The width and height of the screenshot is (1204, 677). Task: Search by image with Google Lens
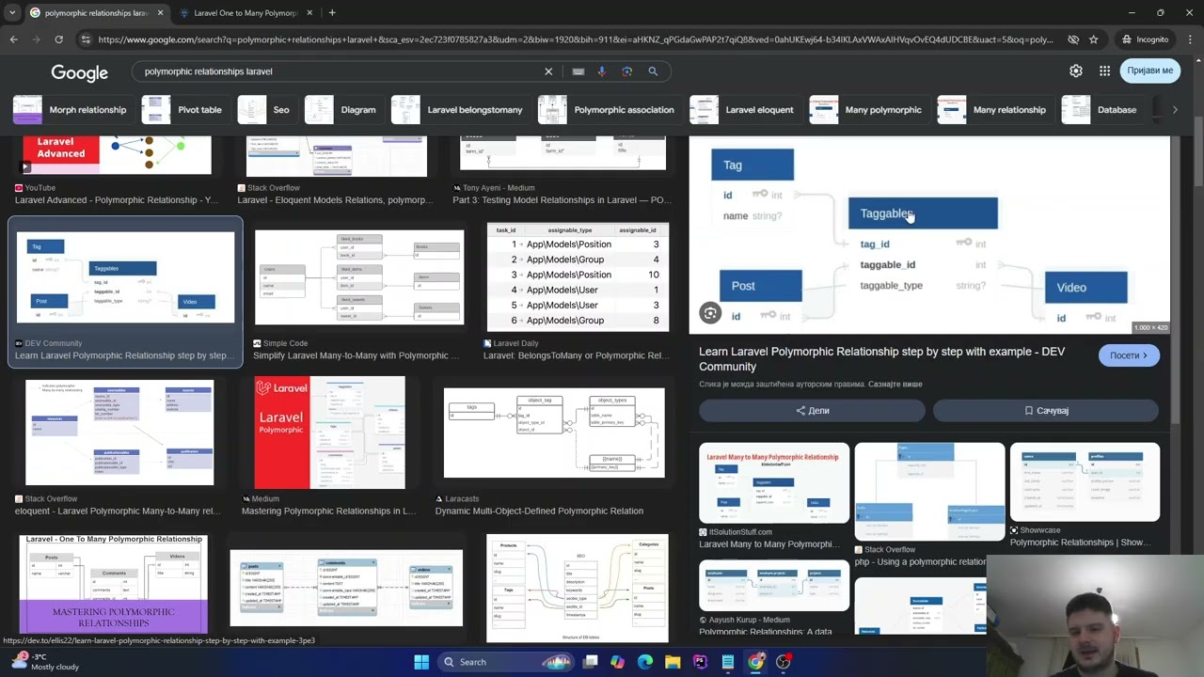tap(627, 71)
